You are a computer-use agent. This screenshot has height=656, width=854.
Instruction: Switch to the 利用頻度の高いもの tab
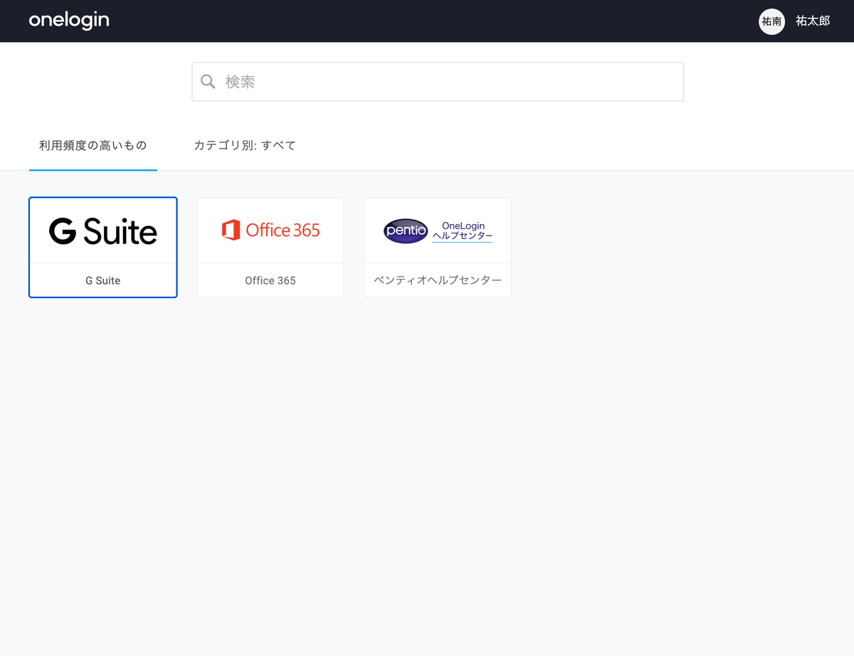pyautogui.click(x=93, y=144)
